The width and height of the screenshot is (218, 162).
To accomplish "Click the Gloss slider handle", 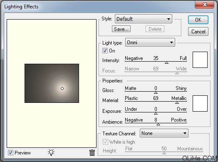I will click(156, 92).
